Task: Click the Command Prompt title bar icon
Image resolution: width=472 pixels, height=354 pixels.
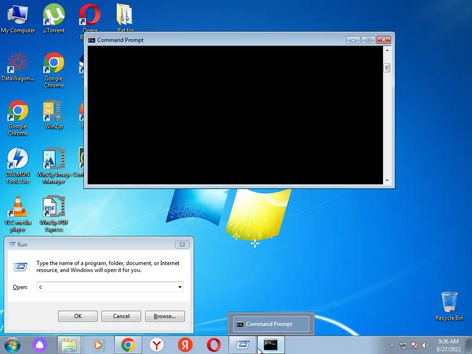Action: [92, 40]
